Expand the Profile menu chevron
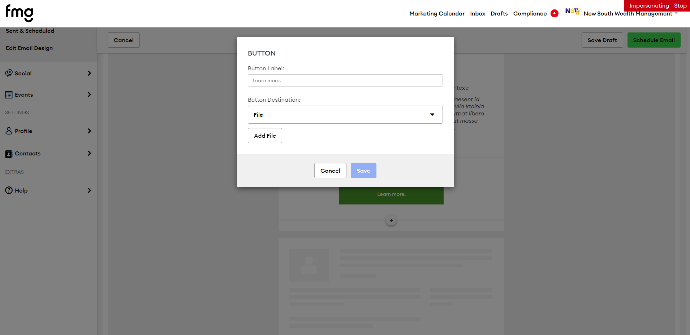 [x=89, y=131]
